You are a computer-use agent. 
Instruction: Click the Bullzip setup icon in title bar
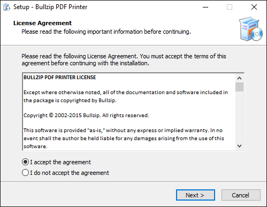click(x=6, y=7)
